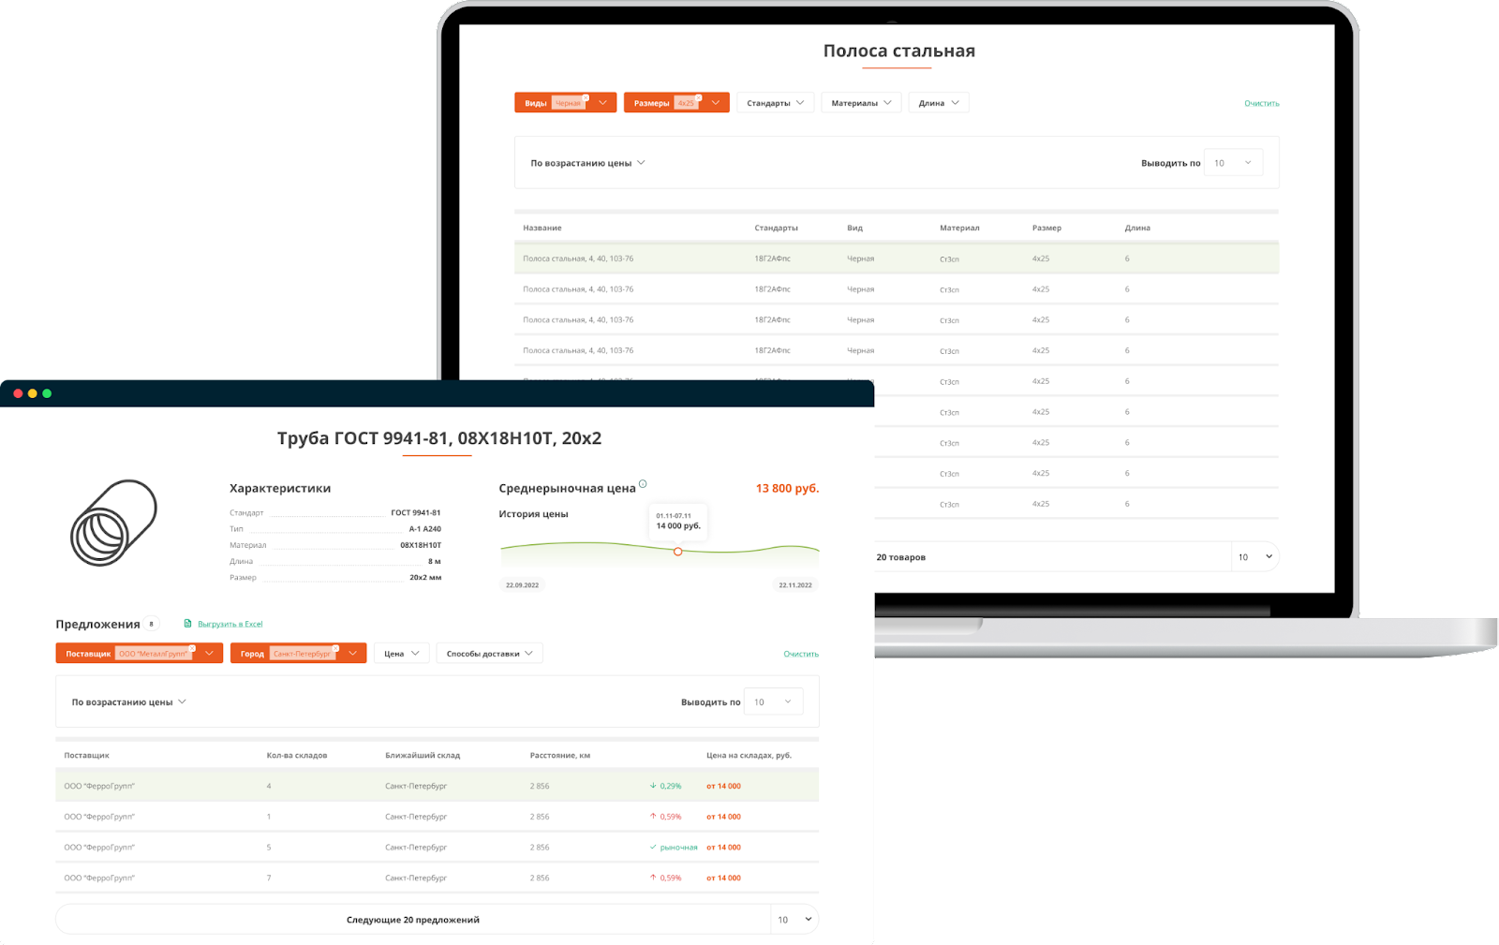Click 'Следующие 20 предложений' button

[x=412, y=920]
